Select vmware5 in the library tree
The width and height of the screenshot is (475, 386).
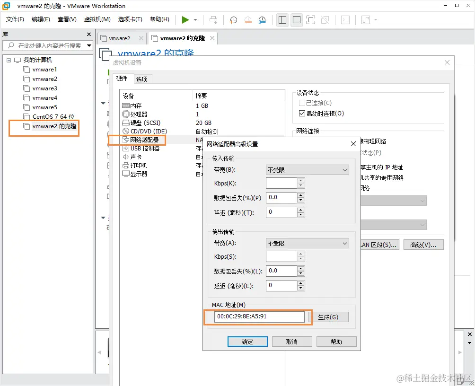pyautogui.click(x=44, y=107)
